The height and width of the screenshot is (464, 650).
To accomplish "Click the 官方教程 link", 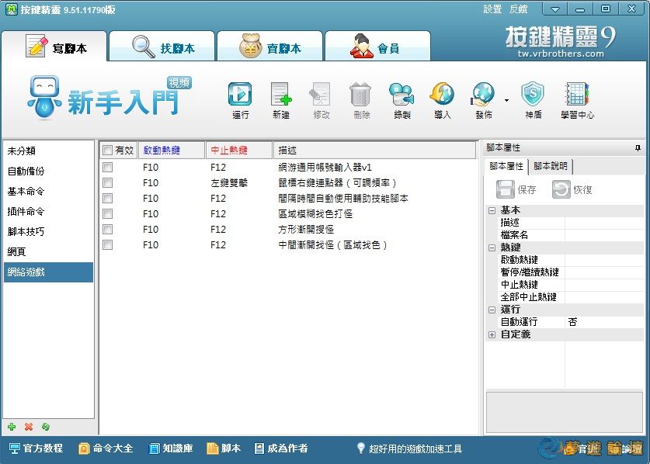I will (36, 448).
